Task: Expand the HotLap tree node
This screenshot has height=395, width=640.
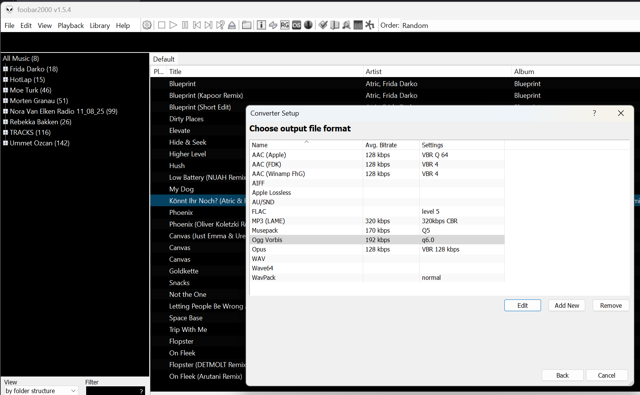Action: click(6, 80)
